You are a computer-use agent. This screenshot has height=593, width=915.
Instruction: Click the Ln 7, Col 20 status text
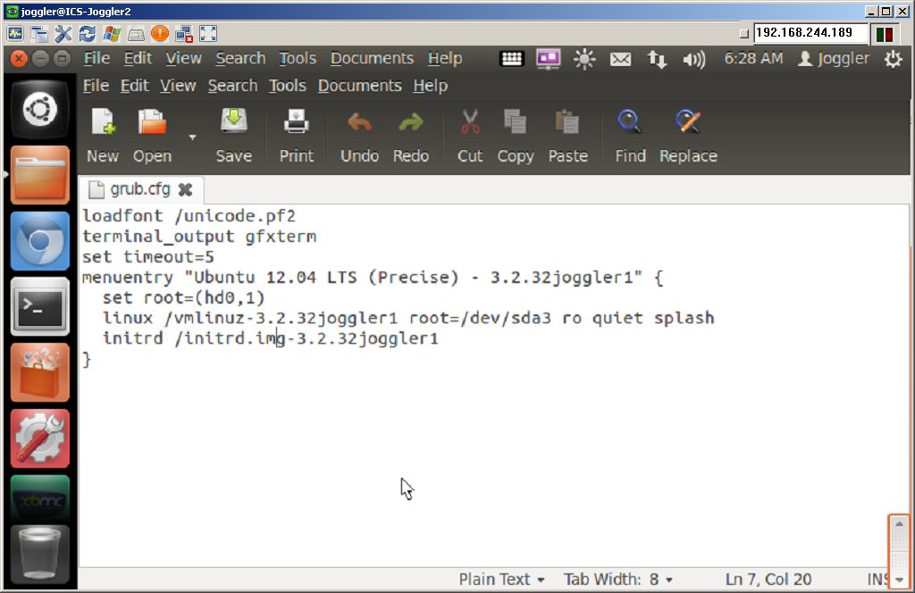click(x=768, y=579)
